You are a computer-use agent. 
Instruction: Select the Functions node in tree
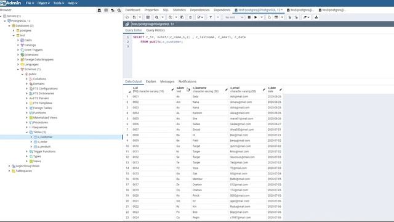(39, 113)
